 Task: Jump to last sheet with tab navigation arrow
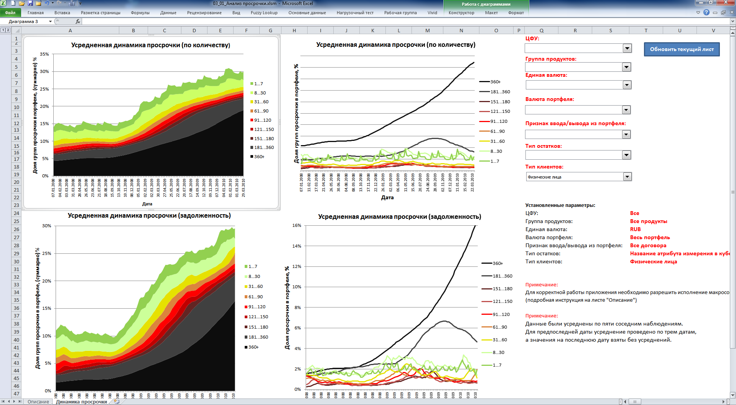click(x=20, y=402)
